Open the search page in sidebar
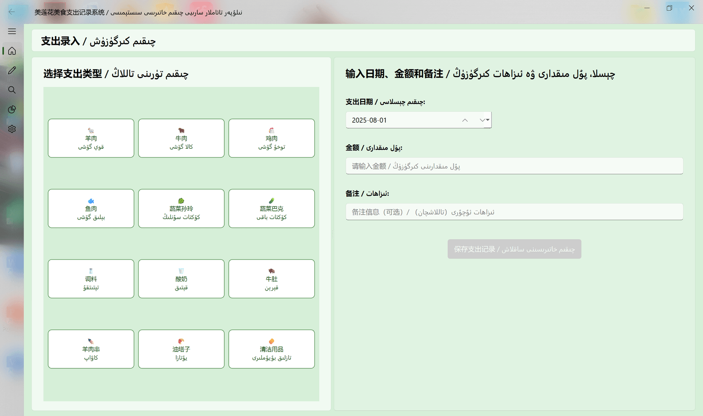 pyautogui.click(x=12, y=90)
